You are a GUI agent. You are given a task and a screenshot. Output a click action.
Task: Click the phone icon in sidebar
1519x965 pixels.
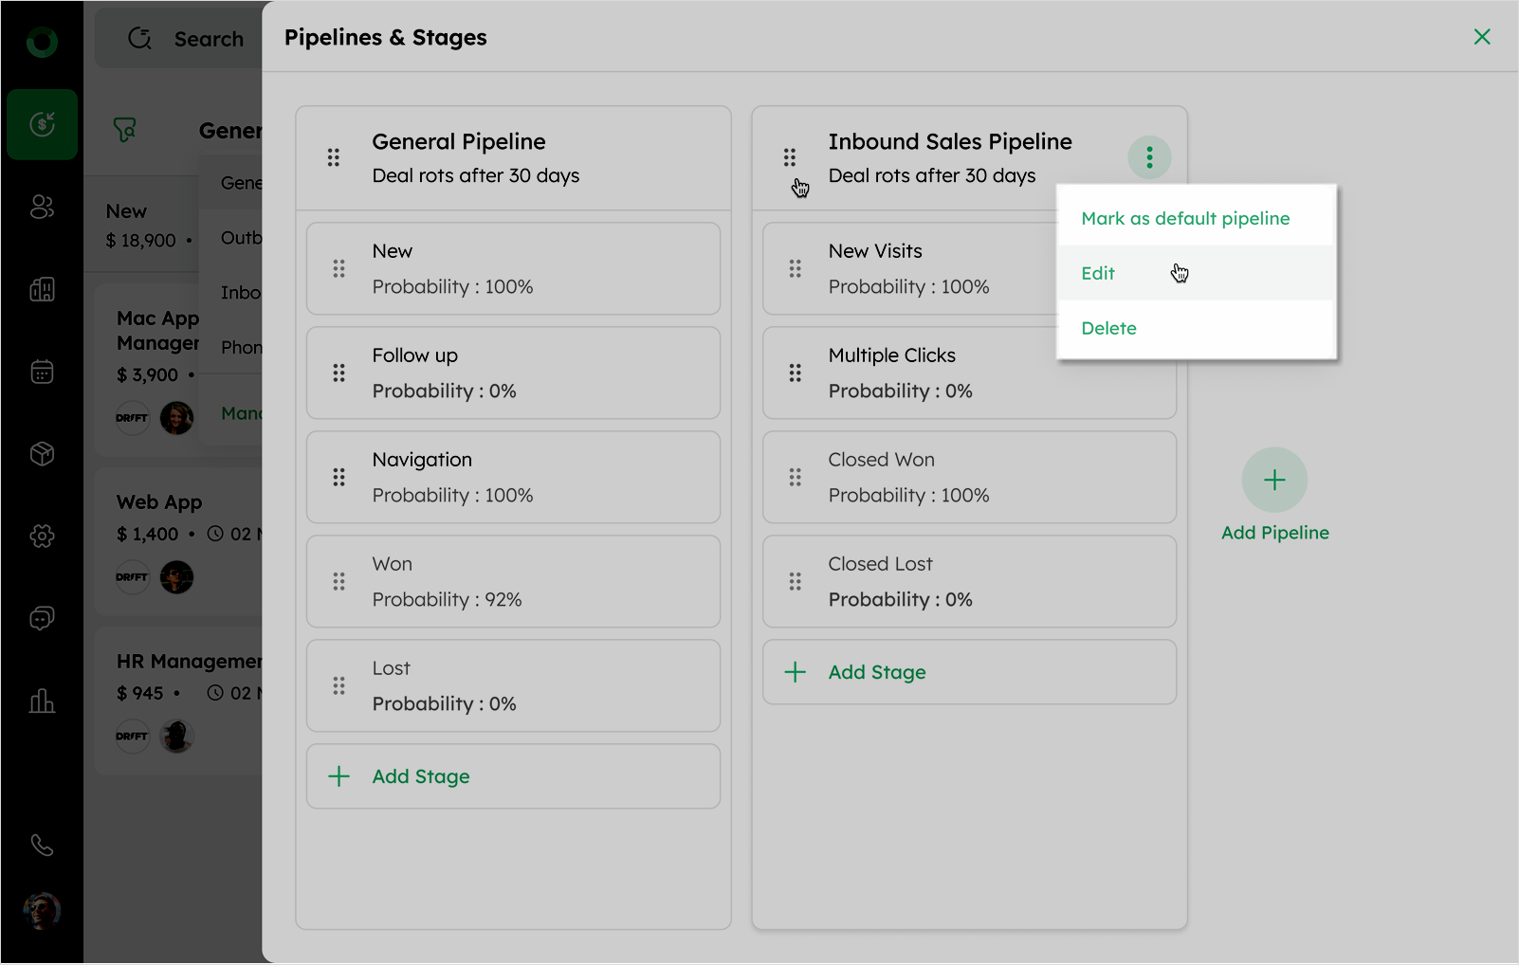42,845
